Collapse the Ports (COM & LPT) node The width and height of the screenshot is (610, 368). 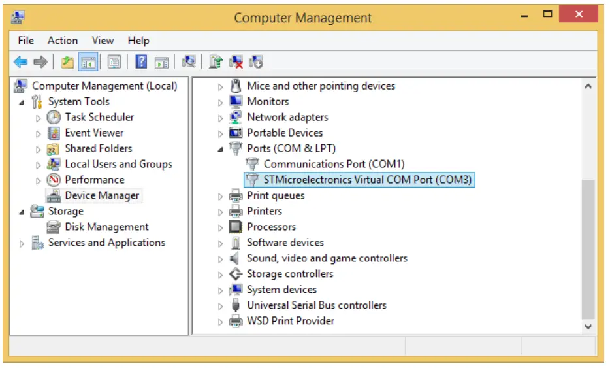[x=220, y=149]
